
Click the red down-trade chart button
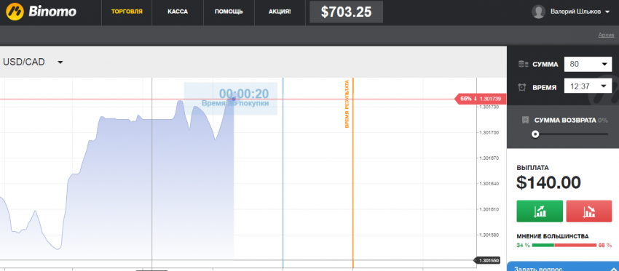pyautogui.click(x=589, y=211)
